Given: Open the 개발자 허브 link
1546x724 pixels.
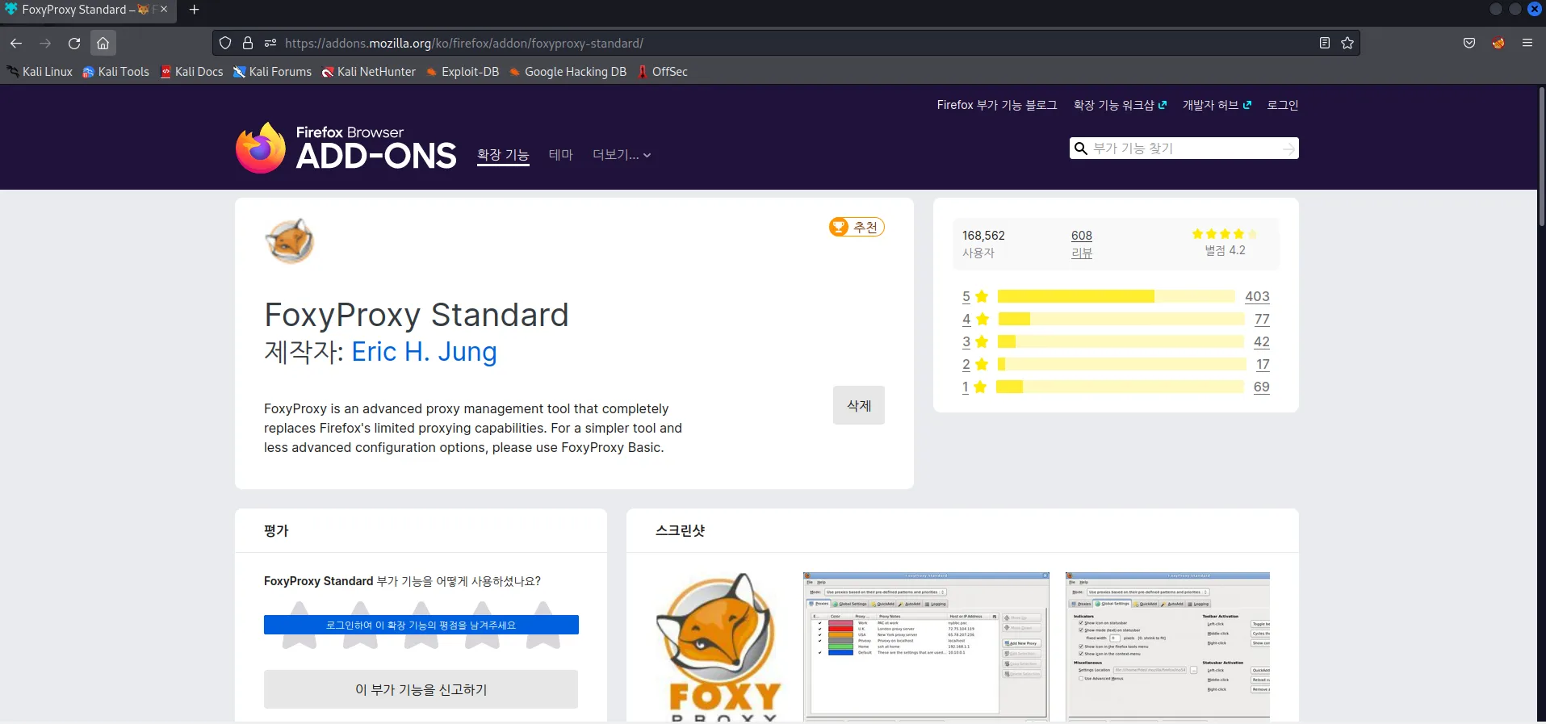Looking at the screenshot, I should [x=1217, y=105].
